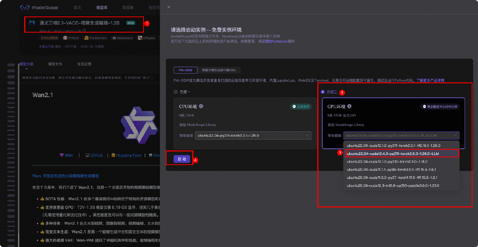Choose ubuntu20.04-cuda11.3.0-py37-torch1.11.0 option
This screenshot has width=478, height=247.
click(x=401, y=177)
